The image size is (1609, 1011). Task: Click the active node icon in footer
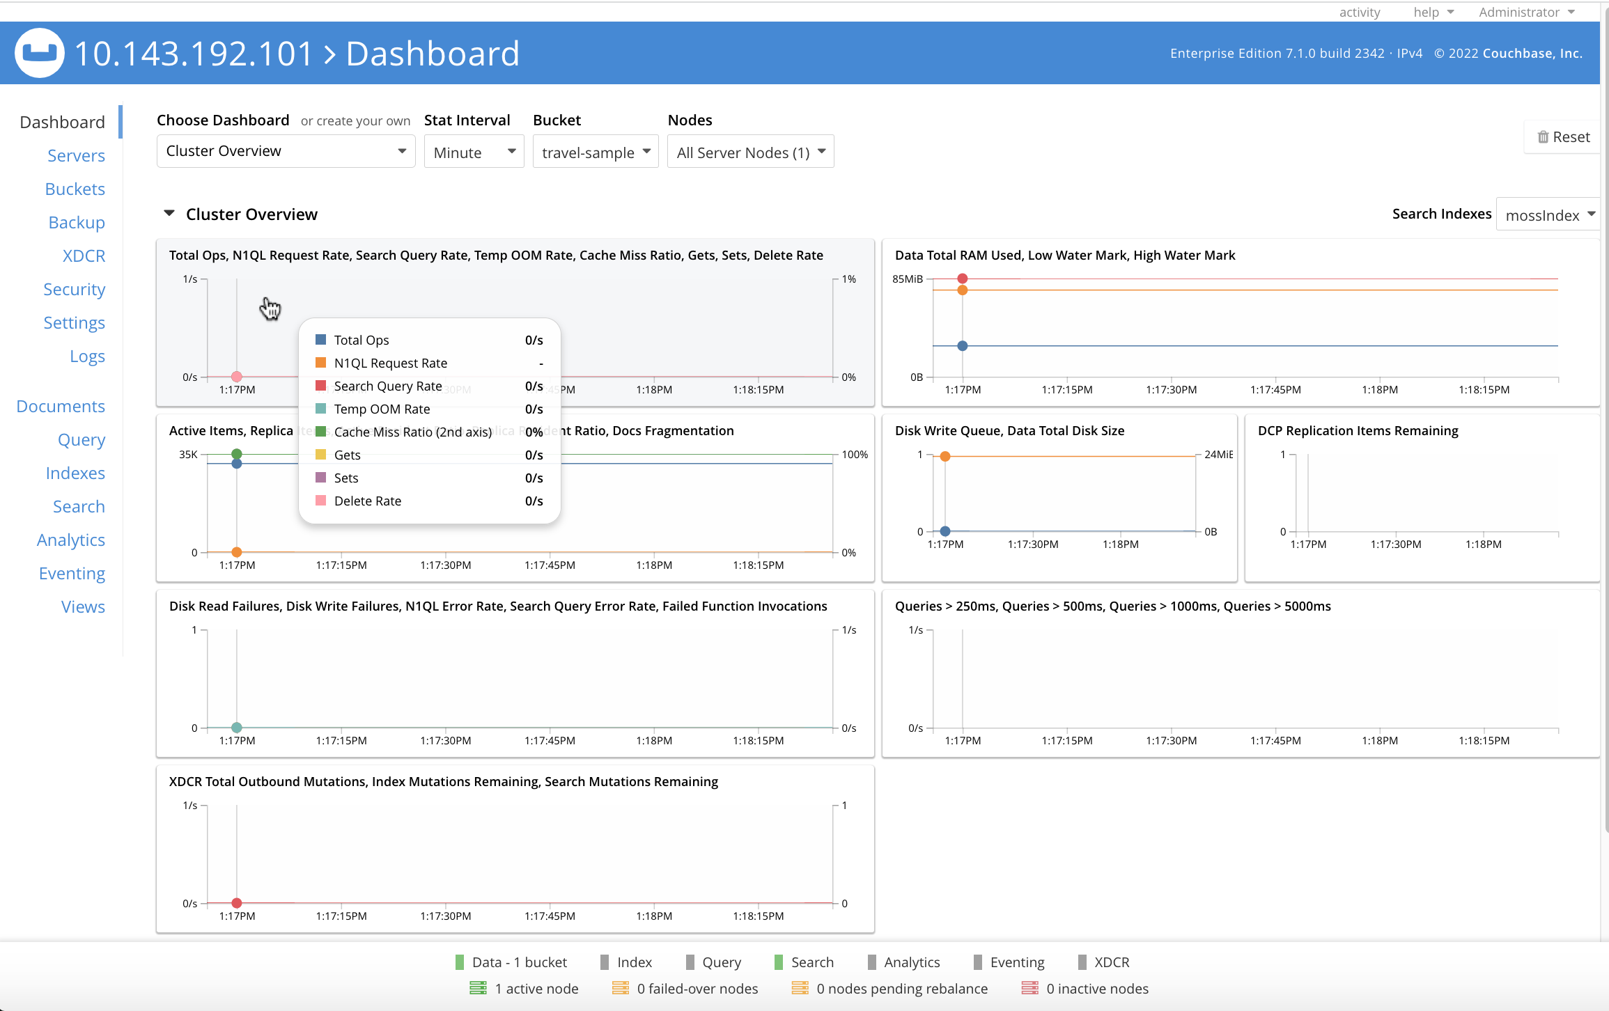pos(478,988)
